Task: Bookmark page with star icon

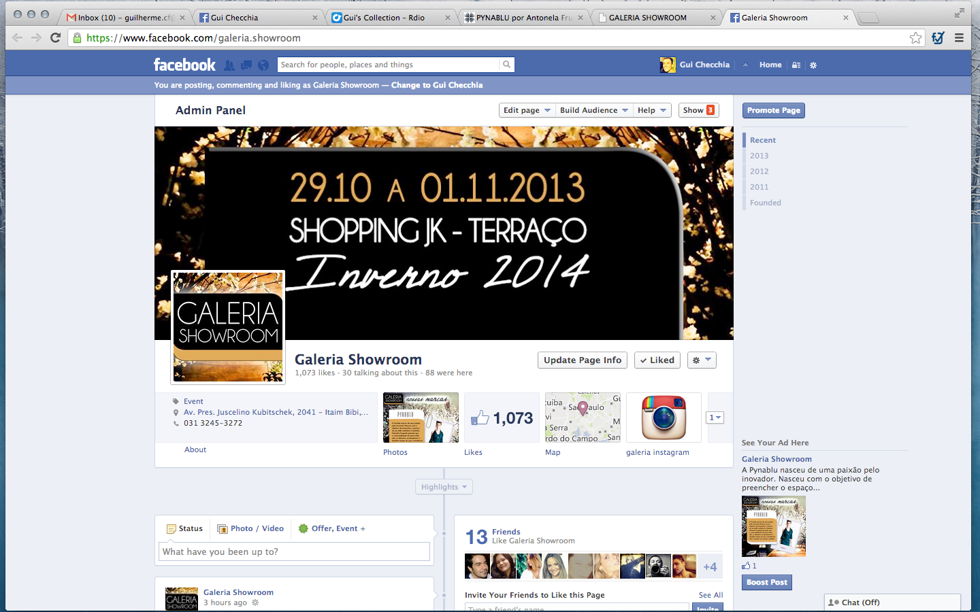Action: [x=916, y=38]
